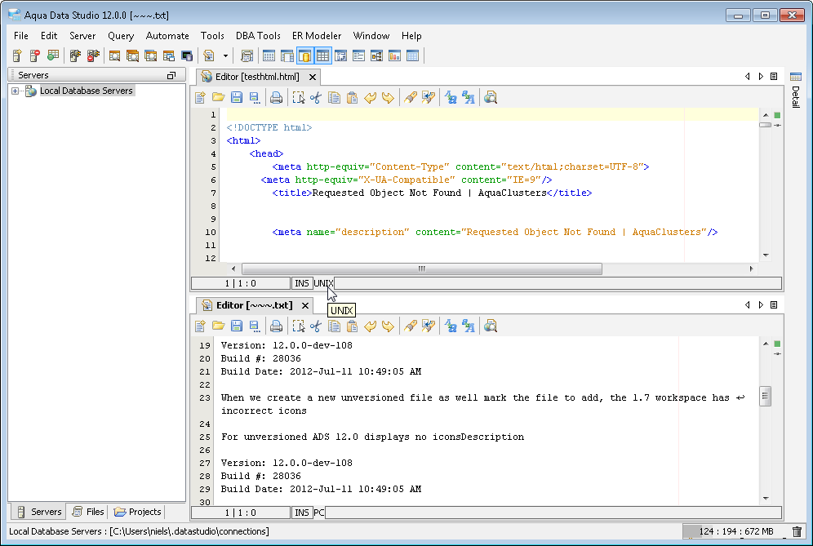813x546 pixels.
Task: Toggle INS mode in testhtml.html editor status bar
Action: tap(302, 283)
